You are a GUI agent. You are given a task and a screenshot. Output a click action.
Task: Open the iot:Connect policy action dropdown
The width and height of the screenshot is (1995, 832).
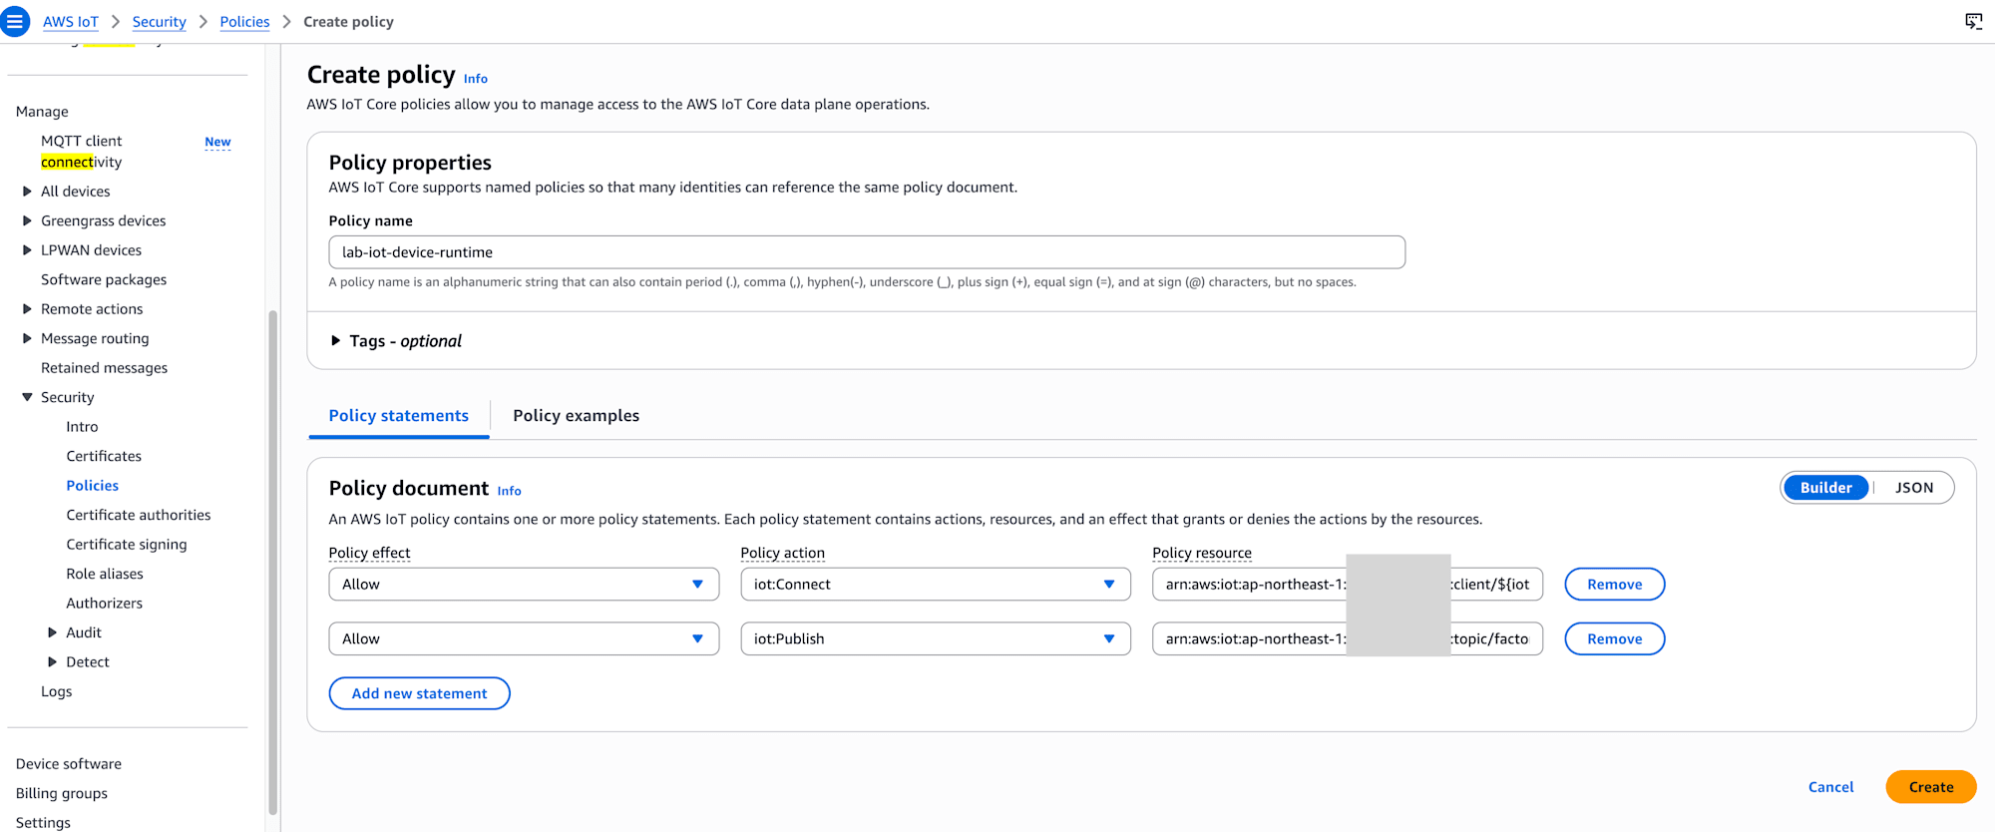pyautogui.click(x=936, y=585)
